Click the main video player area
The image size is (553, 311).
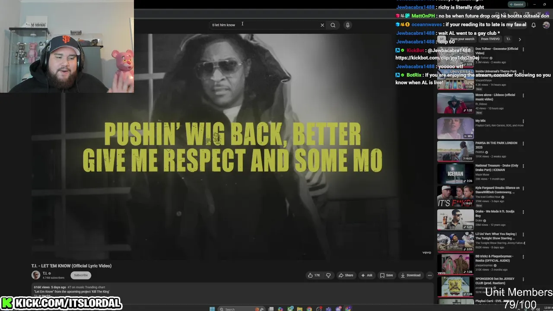tap(232, 147)
